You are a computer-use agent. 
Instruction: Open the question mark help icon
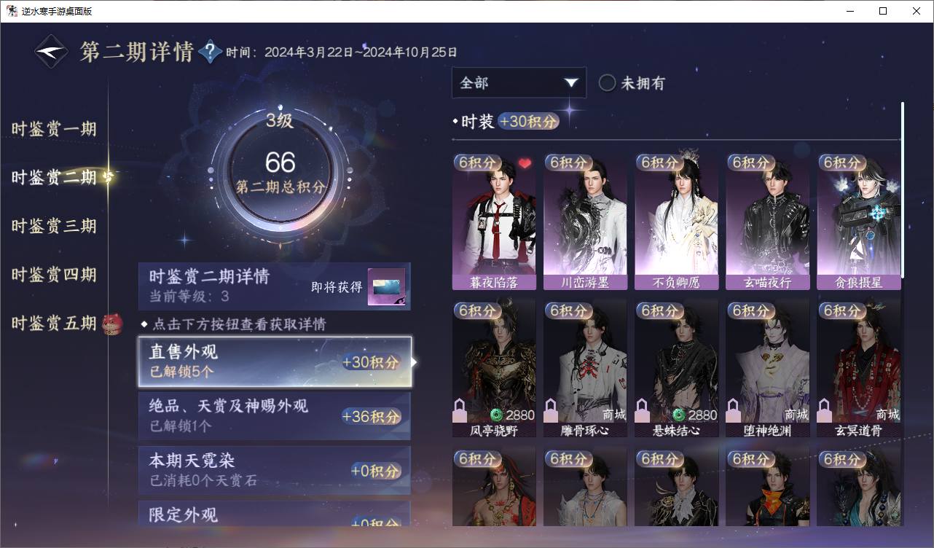coord(210,51)
